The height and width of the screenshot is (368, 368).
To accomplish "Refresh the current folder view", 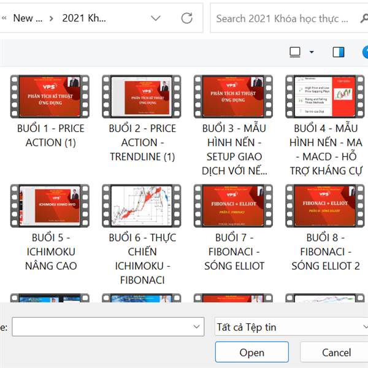I will (187, 18).
